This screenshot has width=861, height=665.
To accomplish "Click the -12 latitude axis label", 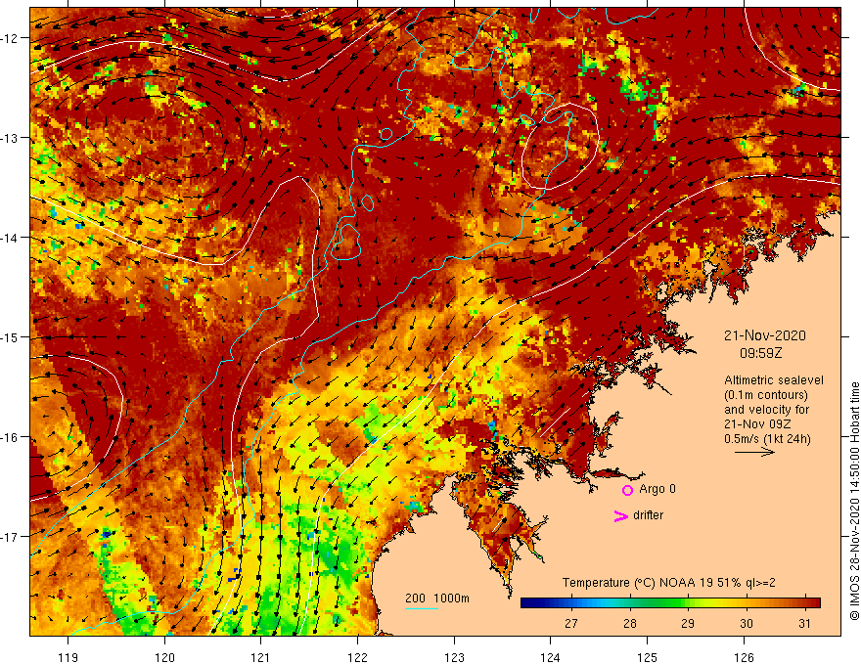I will (x=10, y=38).
